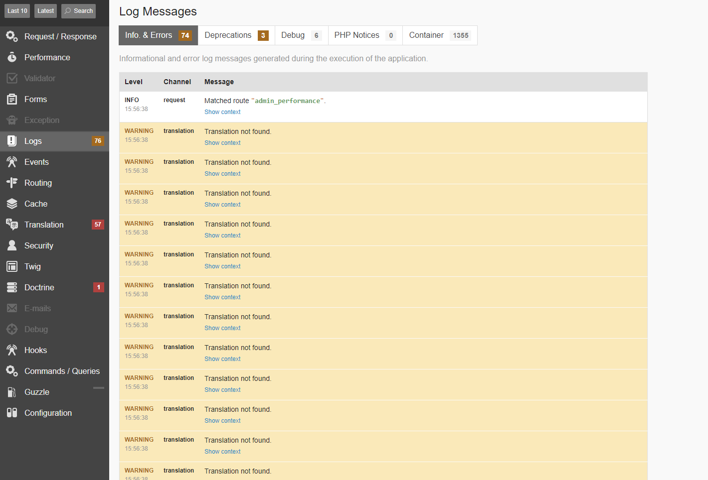This screenshot has height=480, width=708.
Task: Click the Request / Response gears icon
Action: [x=12, y=36]
